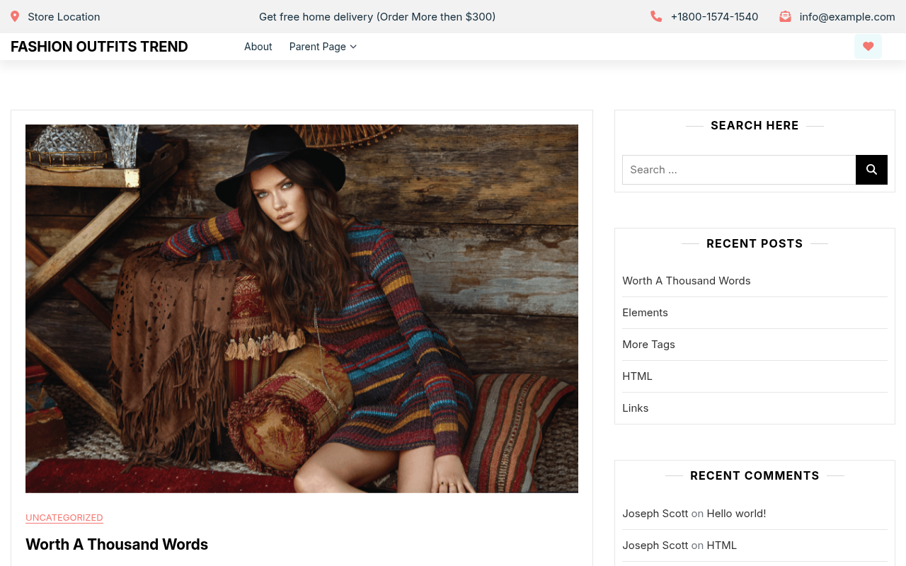Open Hello world! comment link
The width and height of the screenshot is (906, 566).
coord(736,514)
